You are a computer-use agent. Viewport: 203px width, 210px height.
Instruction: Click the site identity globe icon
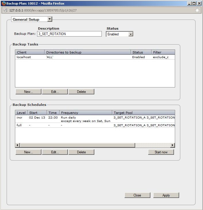pos(5,10)
